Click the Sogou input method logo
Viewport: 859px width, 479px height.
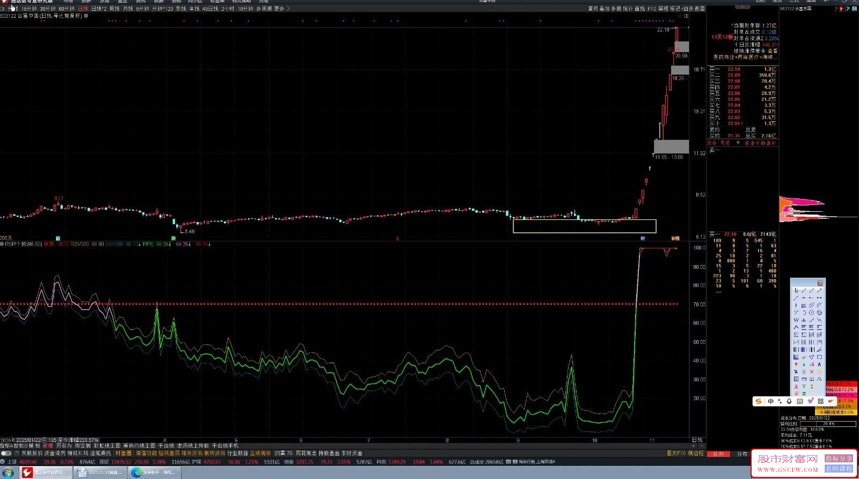point(758,401)
